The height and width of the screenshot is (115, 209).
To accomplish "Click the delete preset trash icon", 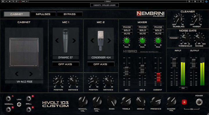I will (x=201, y=1).
